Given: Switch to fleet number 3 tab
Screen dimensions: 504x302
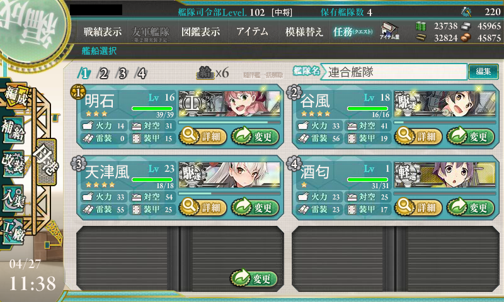Looking at the screenshot, I should pos(122,74).
